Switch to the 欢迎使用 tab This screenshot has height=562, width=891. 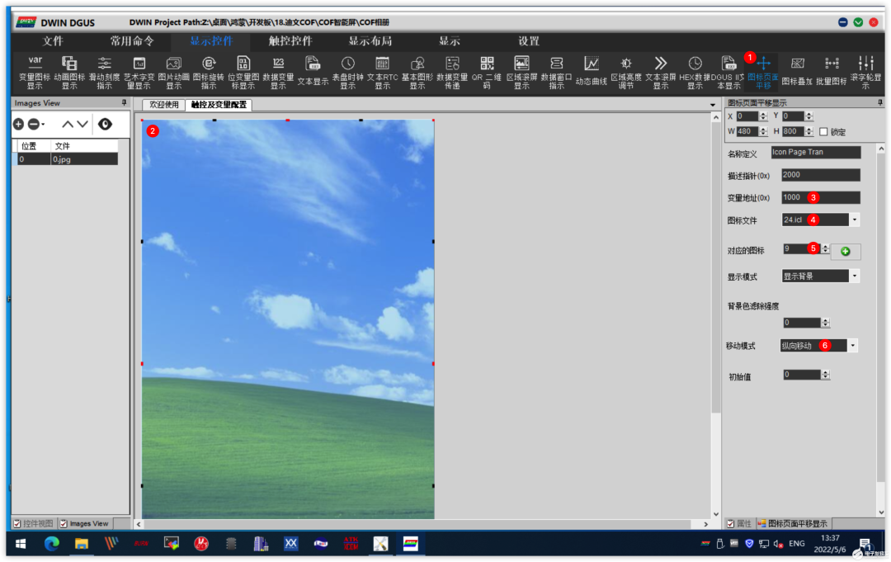(x=163, y=105)
